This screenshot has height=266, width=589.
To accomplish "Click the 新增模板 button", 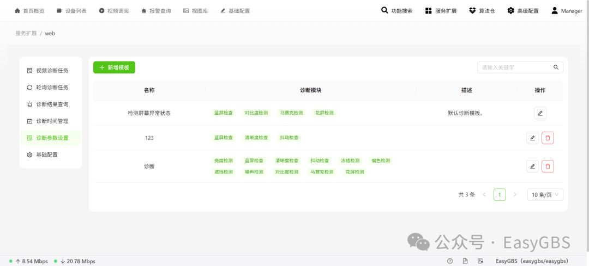I will point(114,67).
